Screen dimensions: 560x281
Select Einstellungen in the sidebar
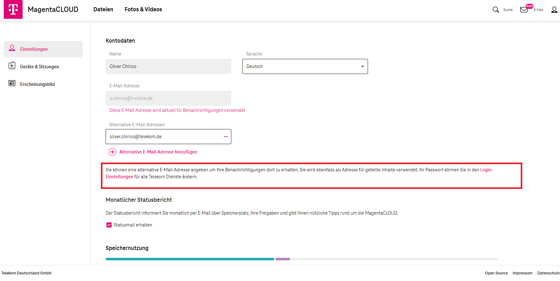(x=43, y=49)
